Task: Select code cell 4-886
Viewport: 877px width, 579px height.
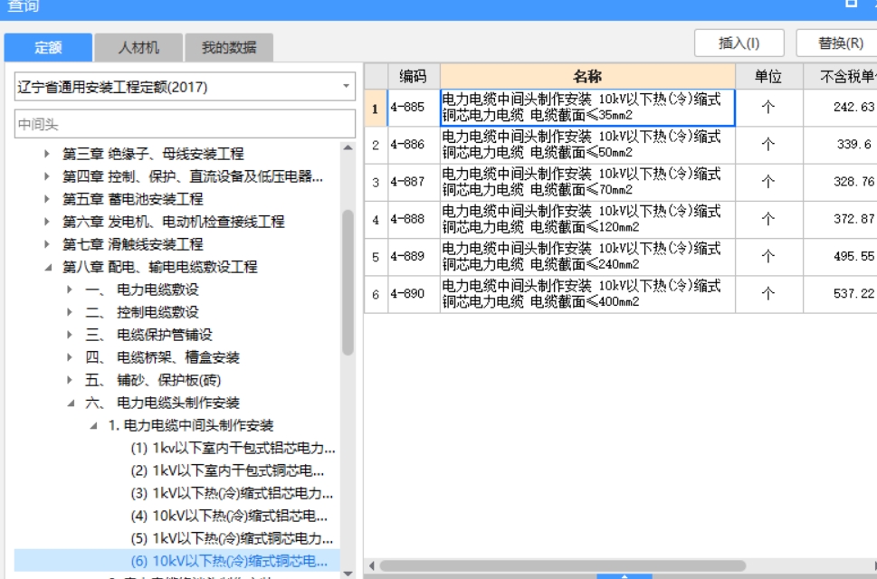Action: [414, 145]
